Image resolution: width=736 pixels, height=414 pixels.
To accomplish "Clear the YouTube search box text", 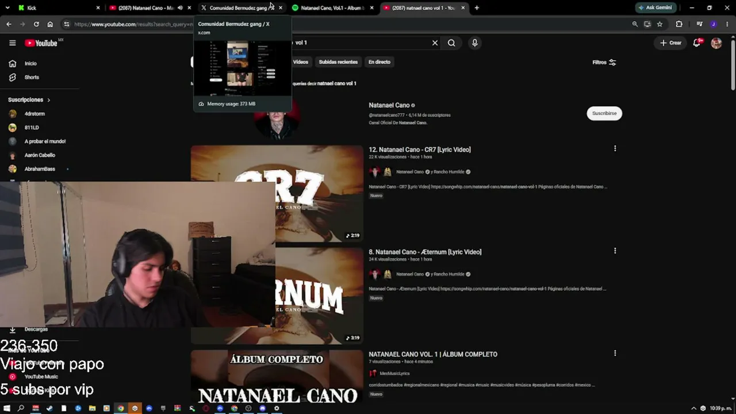I will [x=435, y=43].
